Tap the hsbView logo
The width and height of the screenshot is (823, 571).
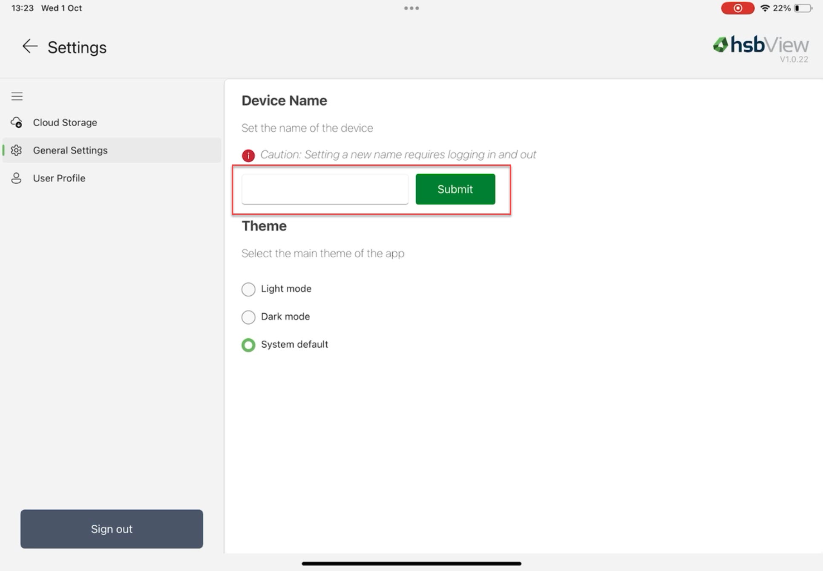(760, 45)
